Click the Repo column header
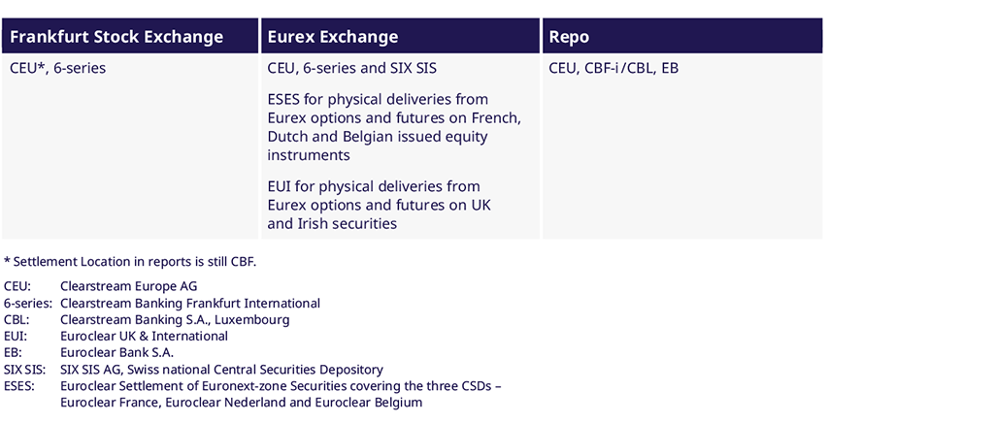Screen dimensions: 994x423 (569, 38)
